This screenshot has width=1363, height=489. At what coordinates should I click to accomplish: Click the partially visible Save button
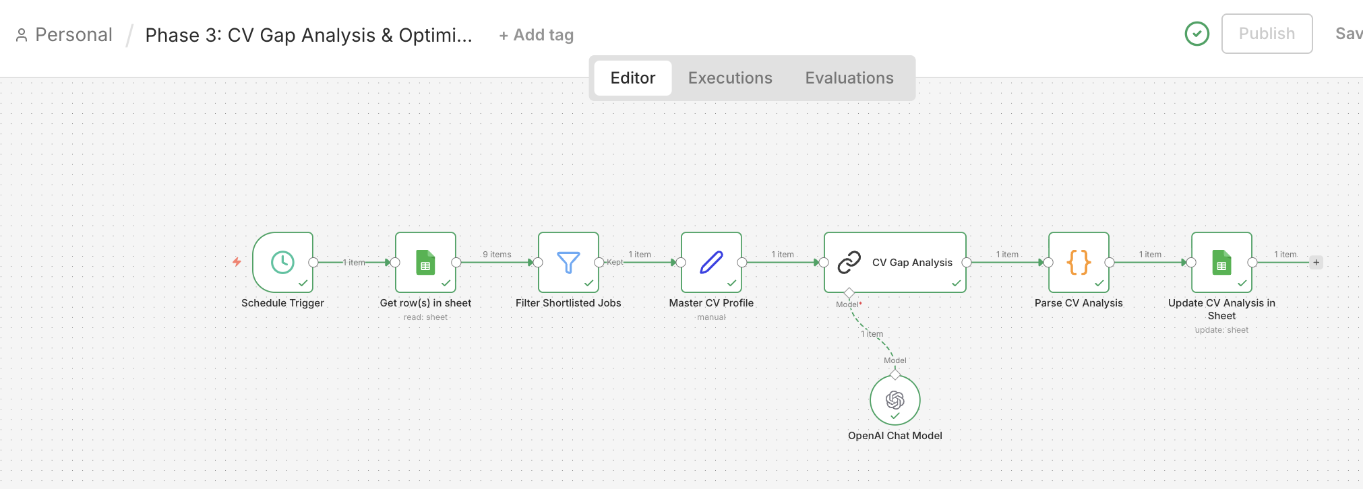1348,34
